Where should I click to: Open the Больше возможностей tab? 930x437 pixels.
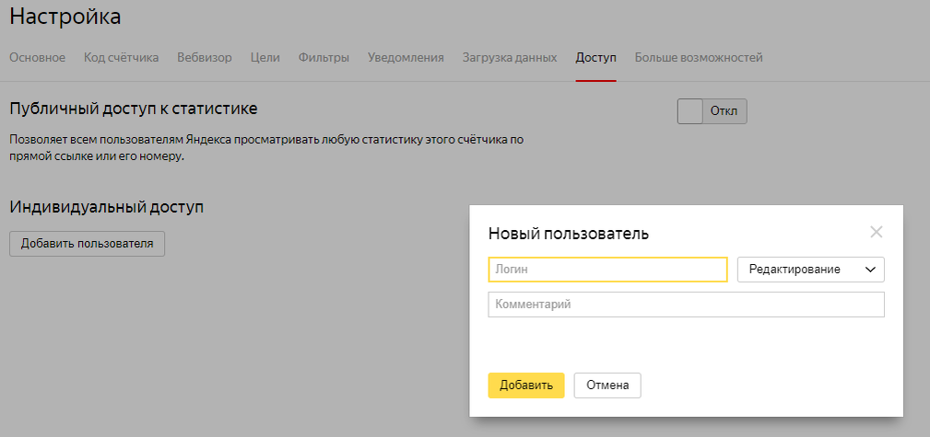click(699, 57)
